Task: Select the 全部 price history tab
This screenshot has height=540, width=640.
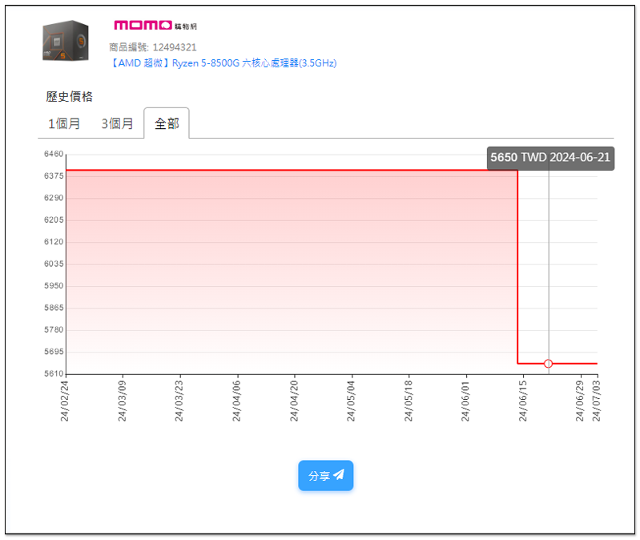Action: 167,123
